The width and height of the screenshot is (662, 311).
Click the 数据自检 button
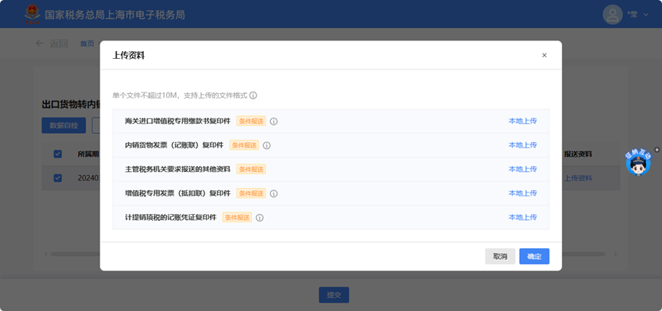pyautogui.click(x=64, y=125)
